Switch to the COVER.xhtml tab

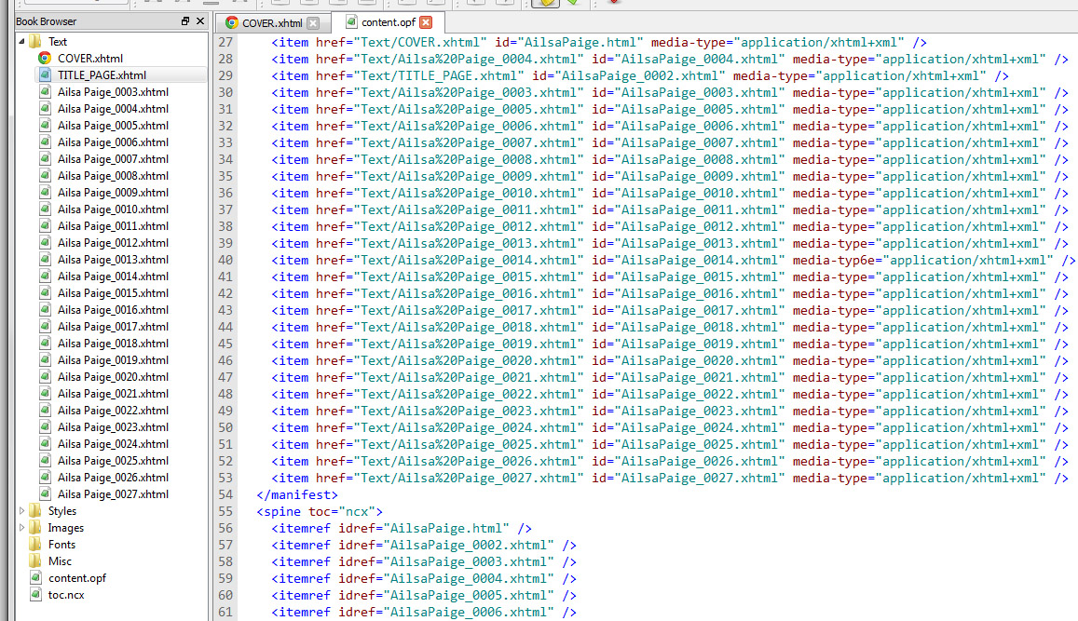tap(272, 22)
